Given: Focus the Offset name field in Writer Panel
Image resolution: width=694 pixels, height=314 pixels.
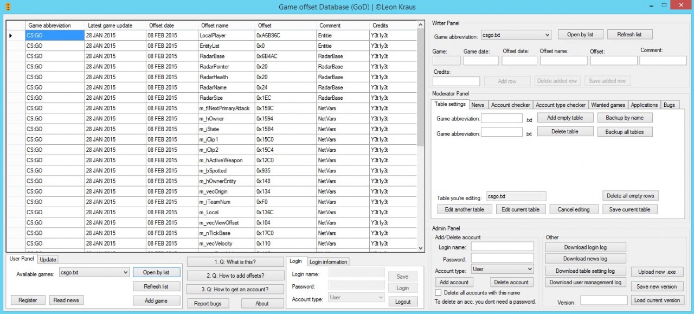Looking at the screenshot, I should point(563,61).
